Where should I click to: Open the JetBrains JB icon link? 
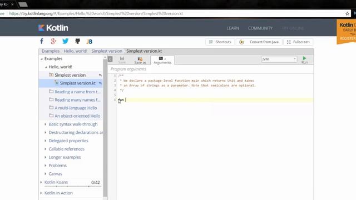click(x=89, y=42)
